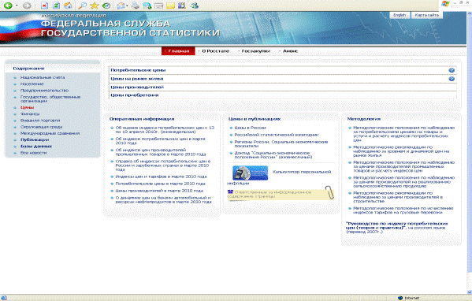Open Все новости in the sidebar
Viewport: 472px width, 301px height.
[33, 153]
